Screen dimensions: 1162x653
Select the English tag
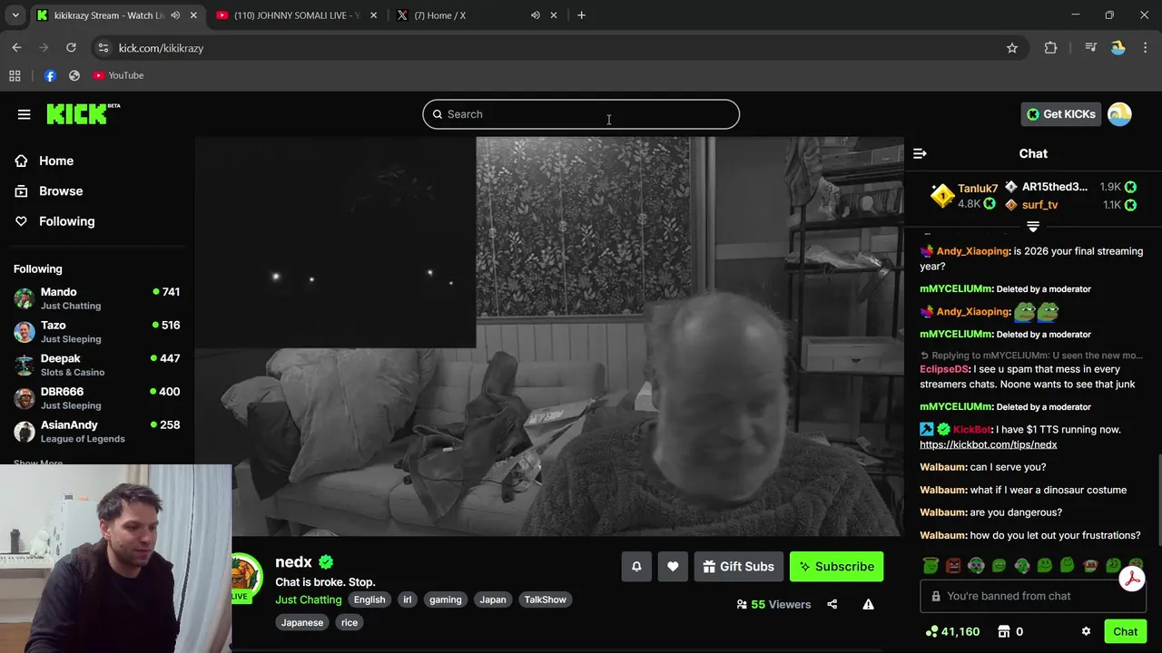point(369,599)
